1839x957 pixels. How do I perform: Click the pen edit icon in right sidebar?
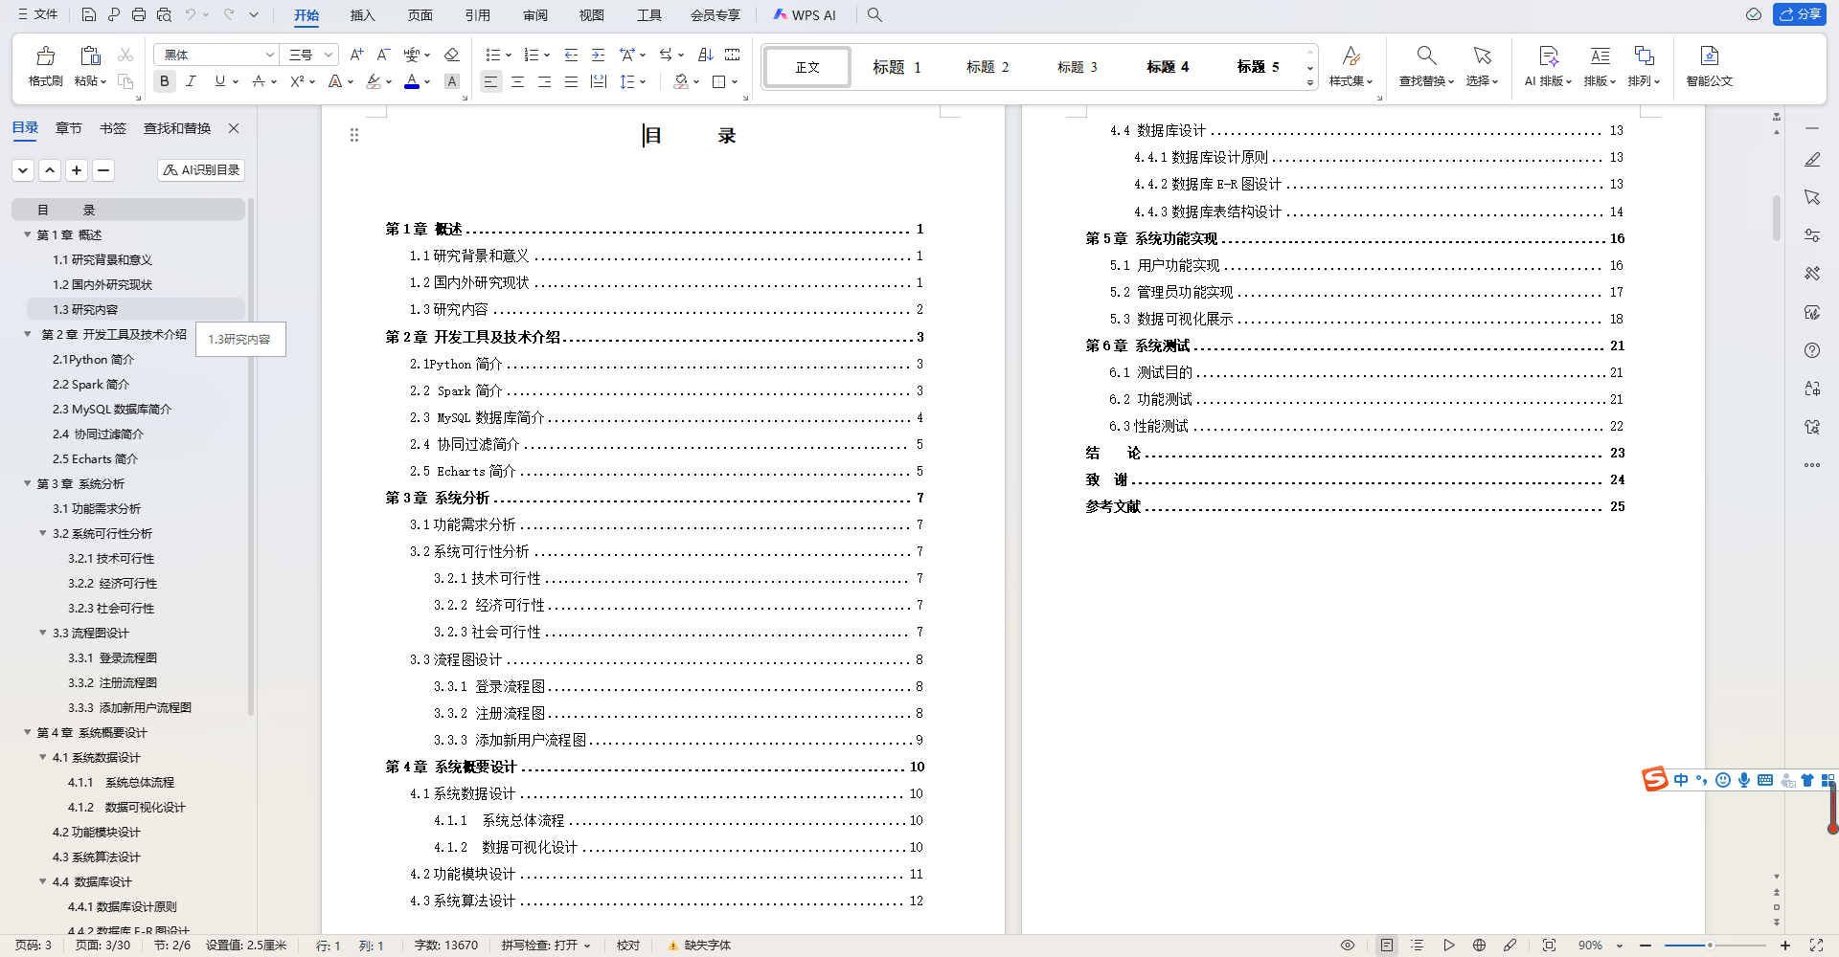click(x=1812, y=159)
